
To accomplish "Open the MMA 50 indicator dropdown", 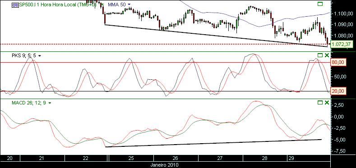I will [x=129, y=5].
